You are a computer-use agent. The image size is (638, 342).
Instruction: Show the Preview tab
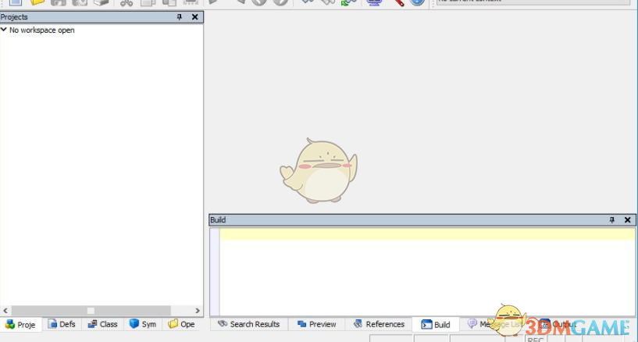tap(316, 324)
